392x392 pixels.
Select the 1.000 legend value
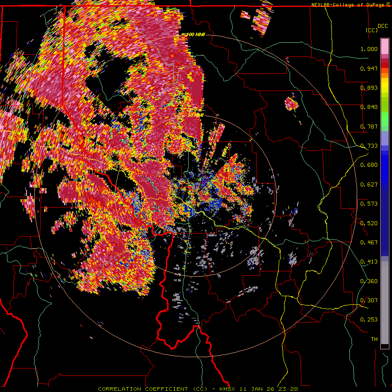[x=369, y=49]
